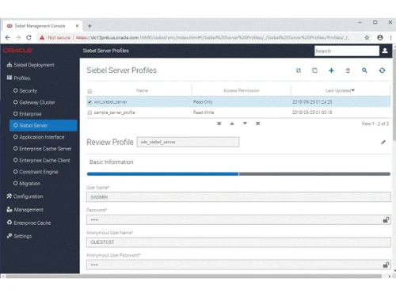Sort by Last Updated column arrow
The width and height of the screenshot is (396, 297).
(353, 90)
